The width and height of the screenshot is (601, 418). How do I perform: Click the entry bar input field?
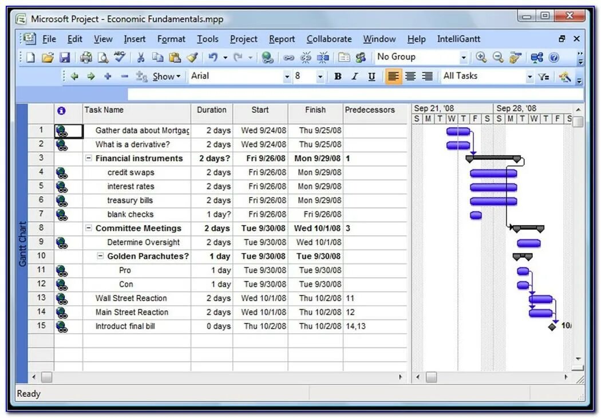click(x=355, y=94)
